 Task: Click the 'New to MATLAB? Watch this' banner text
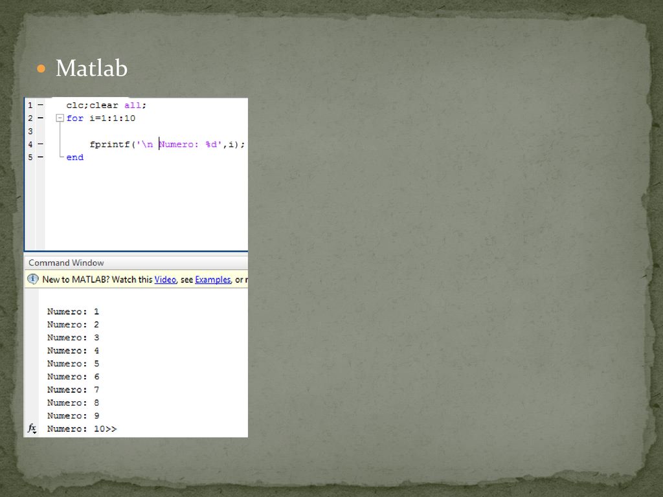(97, 280)
